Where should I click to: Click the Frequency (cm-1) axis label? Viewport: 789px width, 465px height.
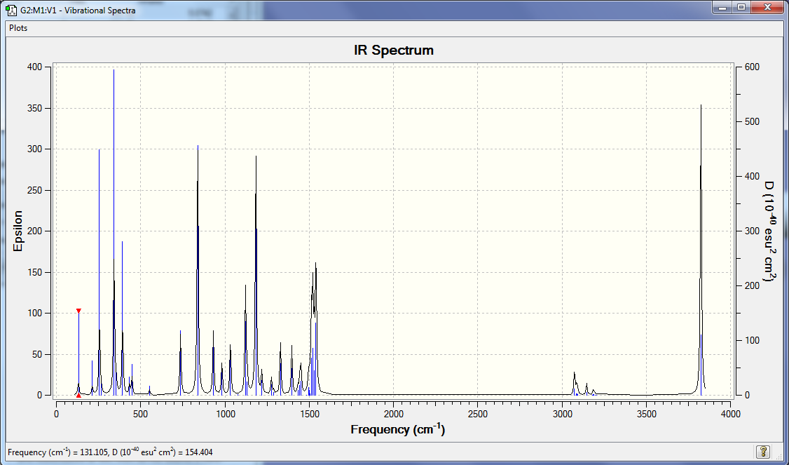(x=397, y=430)
